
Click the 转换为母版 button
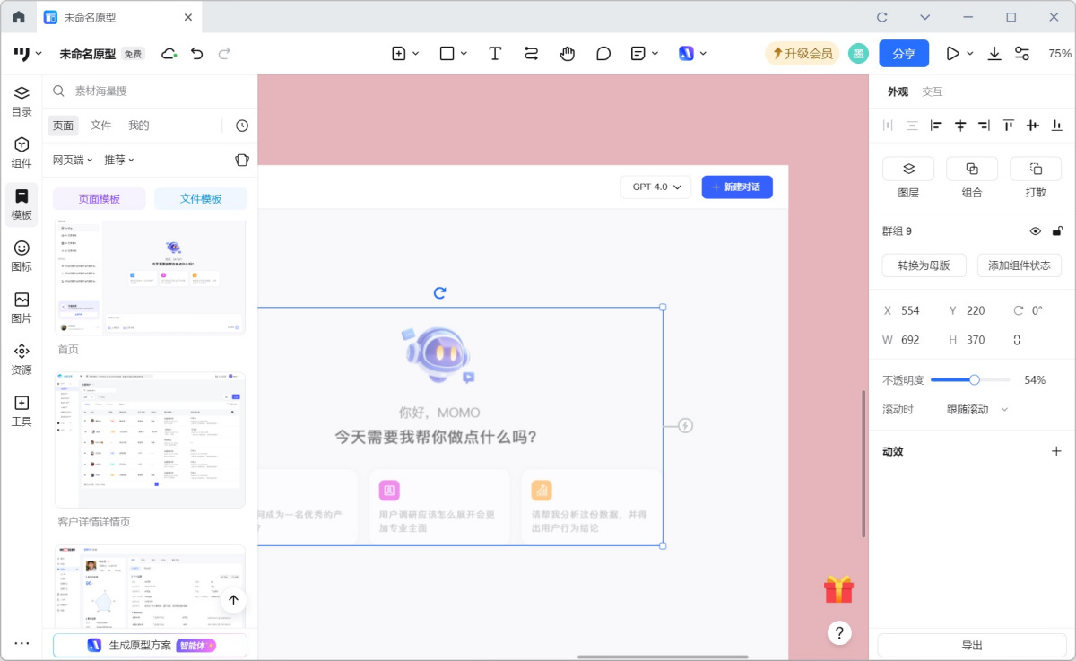point(924,265)
